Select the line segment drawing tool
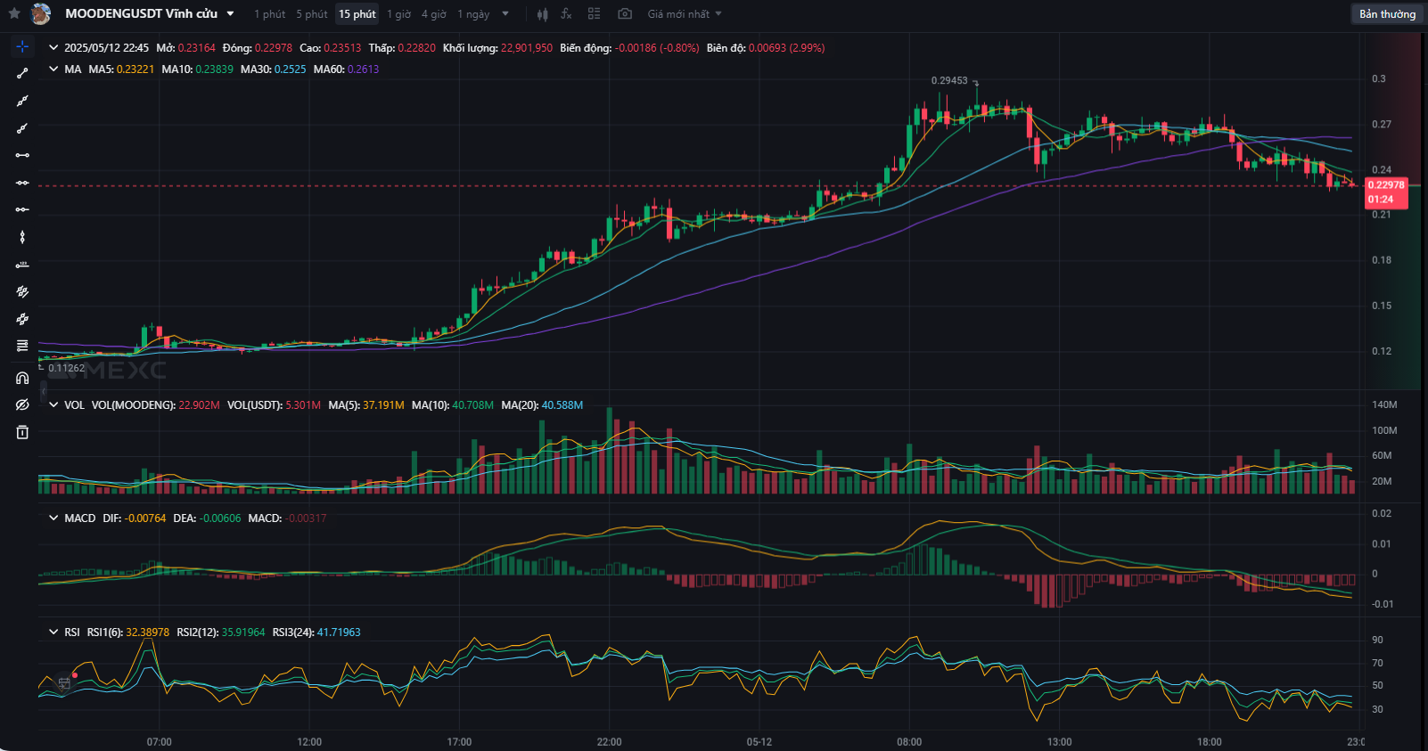This screenshot has width=1428, height=751. click(22, 74)
